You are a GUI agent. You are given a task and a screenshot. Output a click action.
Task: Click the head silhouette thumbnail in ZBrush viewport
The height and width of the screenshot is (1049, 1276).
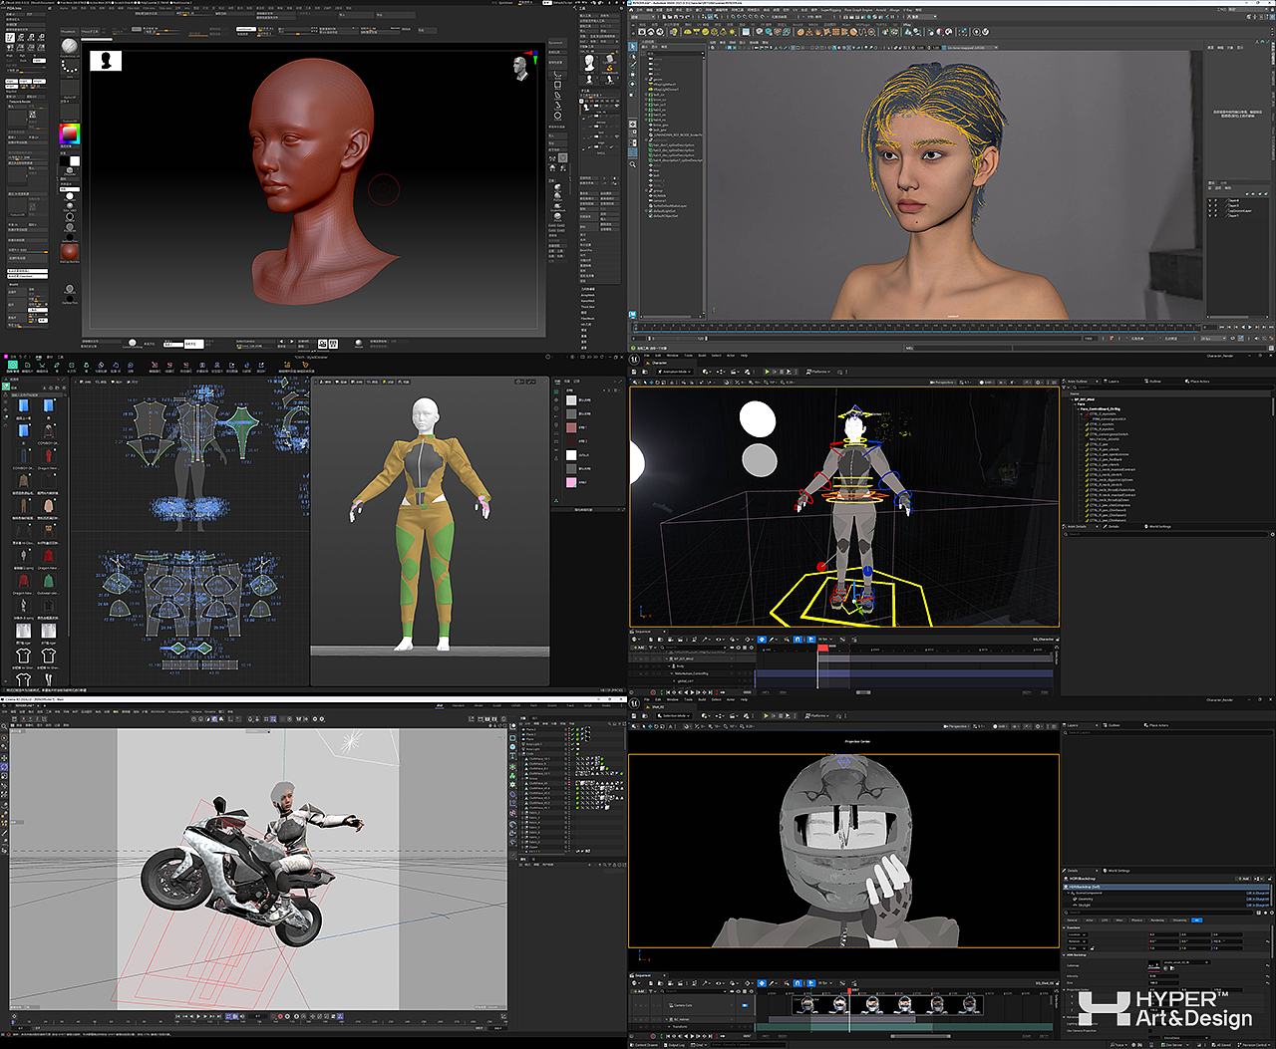point(106,61)
